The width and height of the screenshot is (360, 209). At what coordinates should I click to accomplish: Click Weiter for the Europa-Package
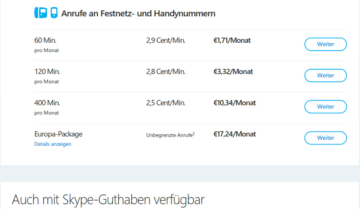coord(326,138)
